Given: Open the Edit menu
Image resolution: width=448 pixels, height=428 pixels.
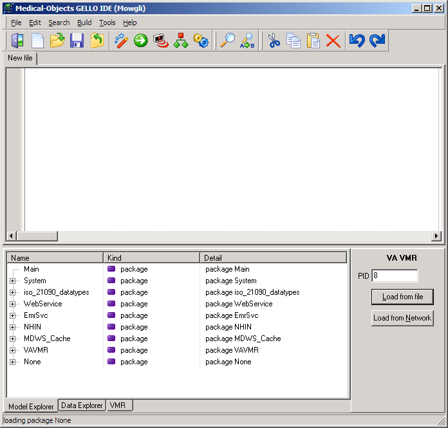Looking at the screenshot, I should [x=35, y=23].
